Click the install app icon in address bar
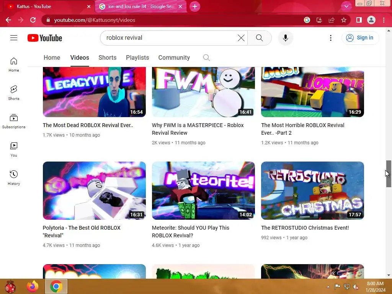The image size is (392, 294). 319,20
